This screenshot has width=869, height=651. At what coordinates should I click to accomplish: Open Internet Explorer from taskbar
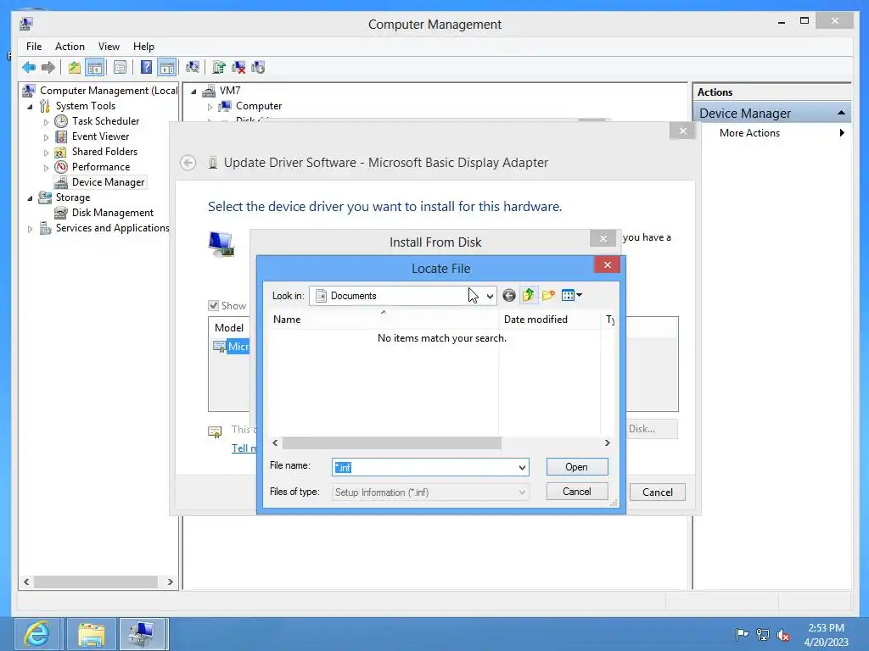[37, 634]
